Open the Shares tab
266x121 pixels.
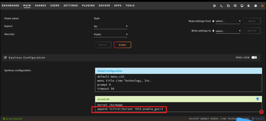(40, 6)
